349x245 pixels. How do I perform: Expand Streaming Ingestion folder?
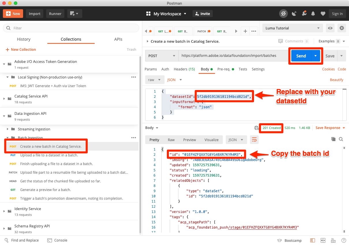8,129
